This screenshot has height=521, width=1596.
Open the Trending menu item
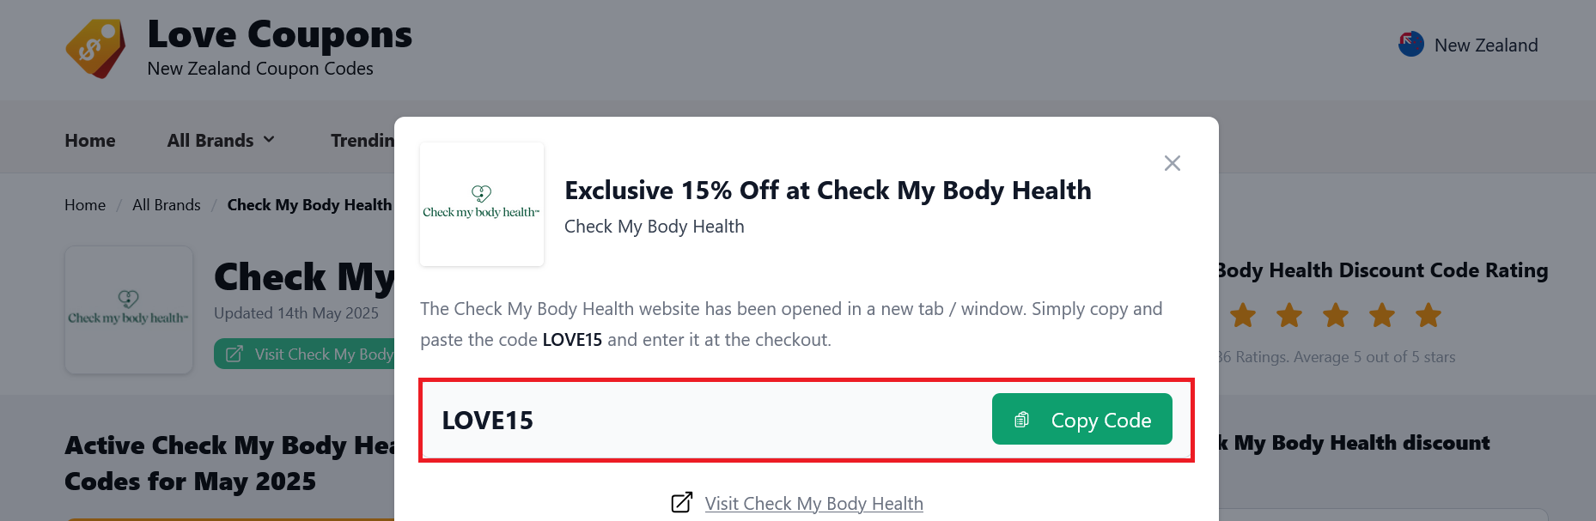click(362, 140)
